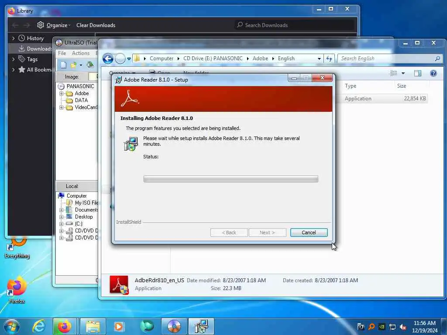Cancel the Adobe Reader installation
Image resolution: width=447 pixels, height=335 pixels.
point(309,232)
